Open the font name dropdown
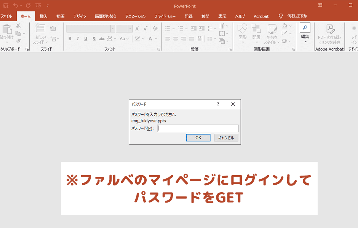Screen dimensions: 358x228 point(112,29)
